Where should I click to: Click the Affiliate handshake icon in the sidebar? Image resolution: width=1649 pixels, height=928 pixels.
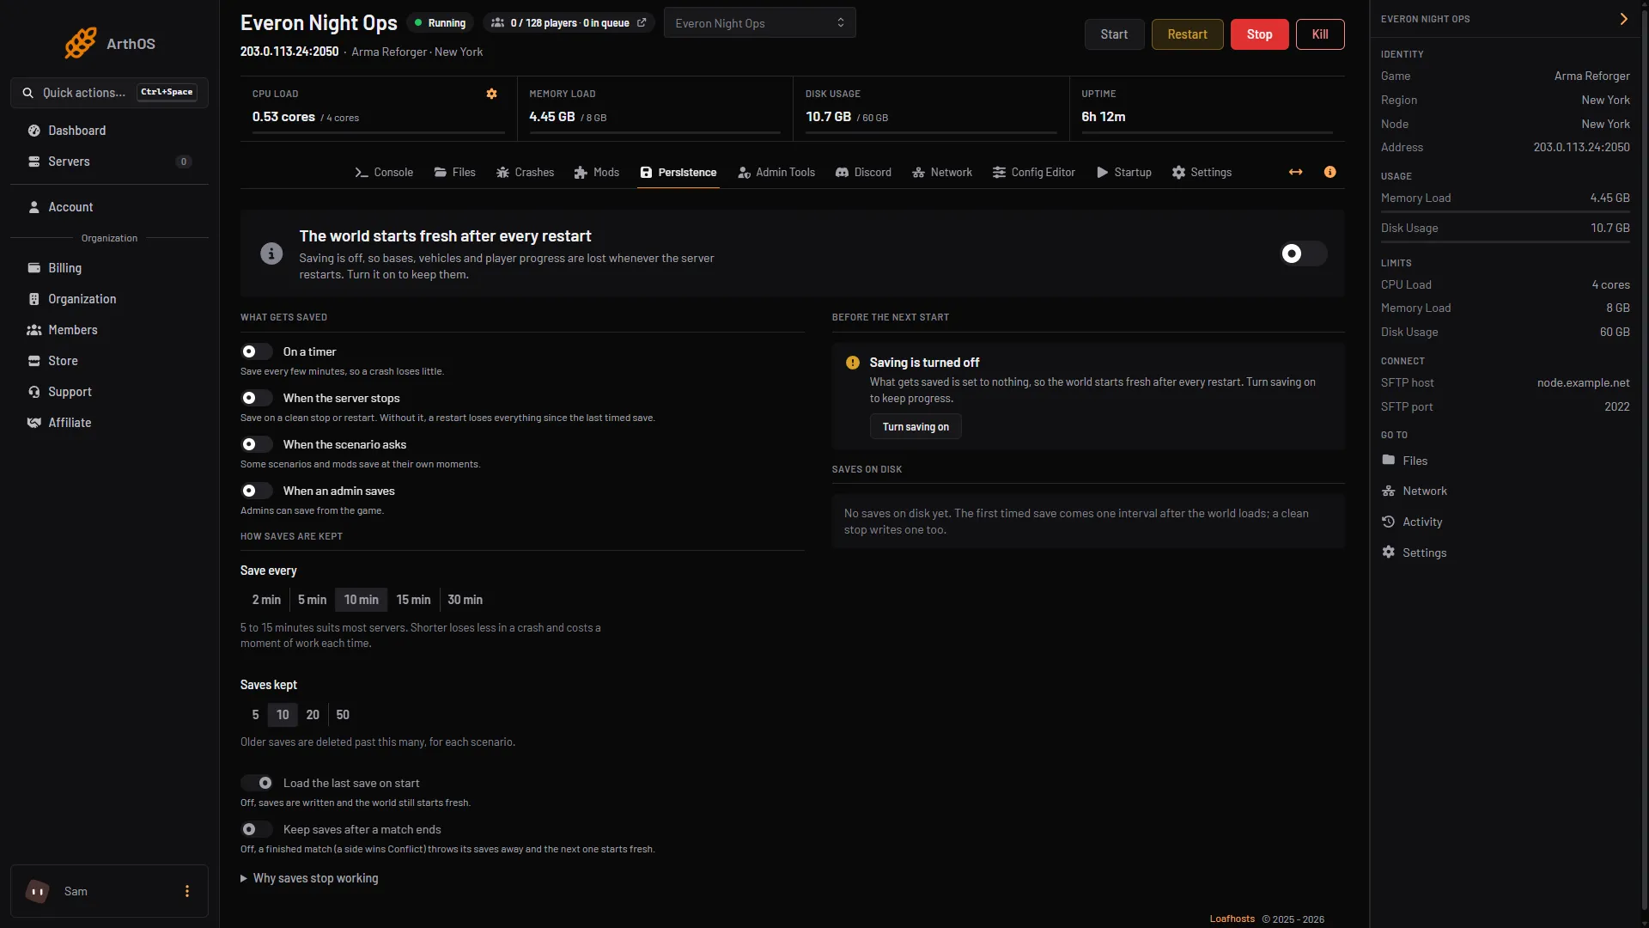pyautogui.click(x=34, y=423)
